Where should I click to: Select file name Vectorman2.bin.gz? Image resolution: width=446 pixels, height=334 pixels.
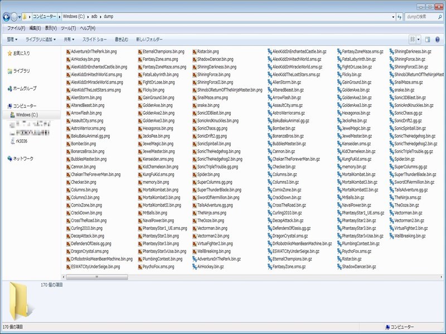point(409,220)
